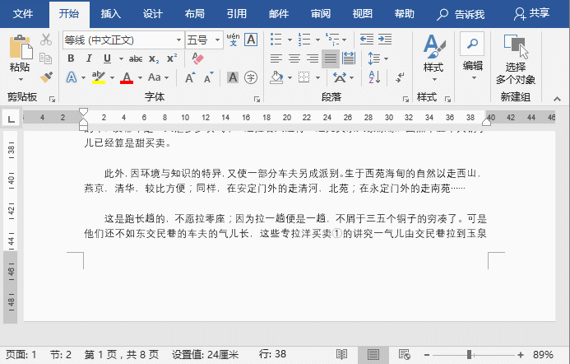Toggle subscript x₂ formatting
Screen dimensions: 570x364
click(154, 58)
